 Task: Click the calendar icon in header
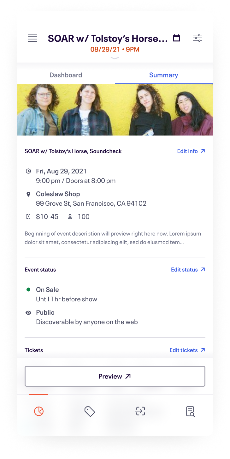[x=177, y=38]
